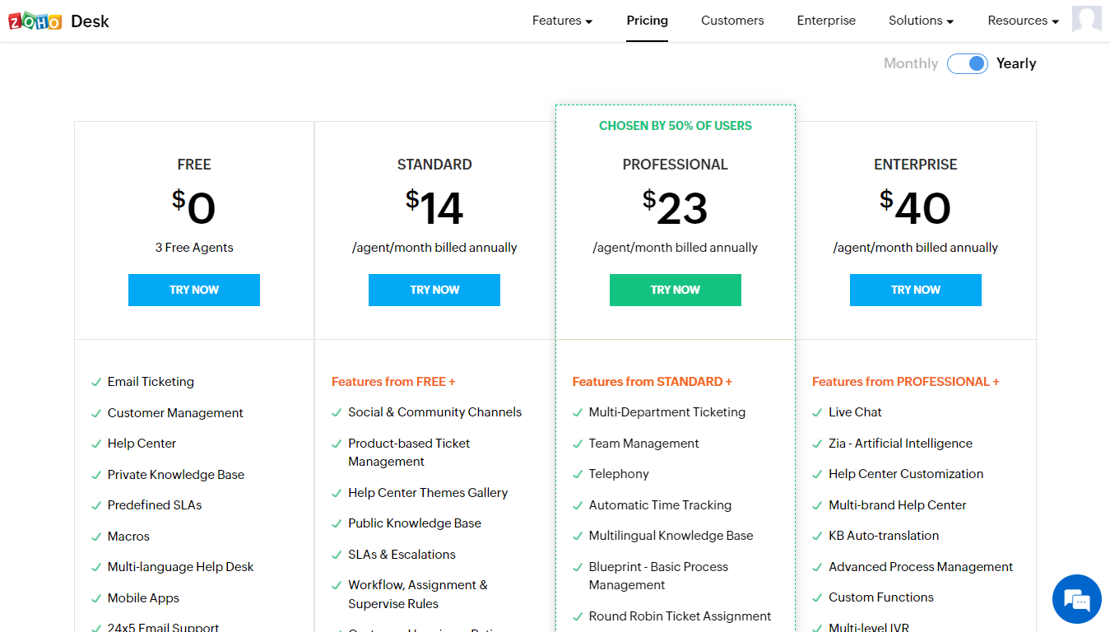
Task: Click Product-based Ticket Management feature
Action: click(409, 453)
